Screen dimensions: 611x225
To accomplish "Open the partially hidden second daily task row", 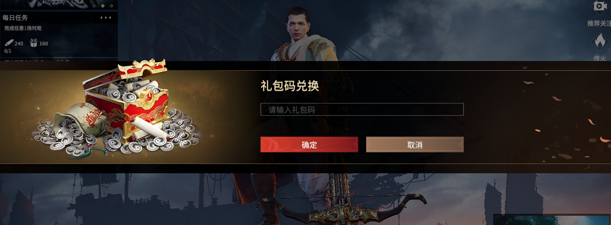I will (59, 60).
